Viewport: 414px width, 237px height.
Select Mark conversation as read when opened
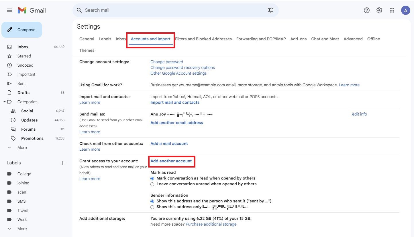(x=152, y=178)
